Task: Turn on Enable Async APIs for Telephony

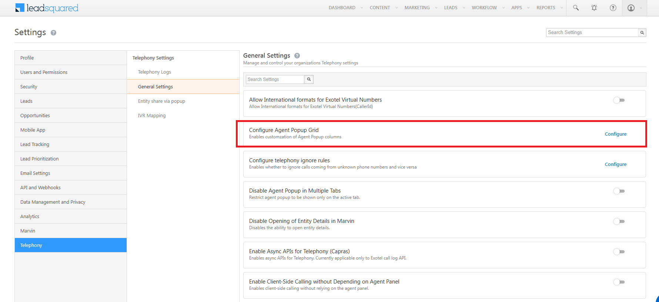Action: (x=619, y=252)
